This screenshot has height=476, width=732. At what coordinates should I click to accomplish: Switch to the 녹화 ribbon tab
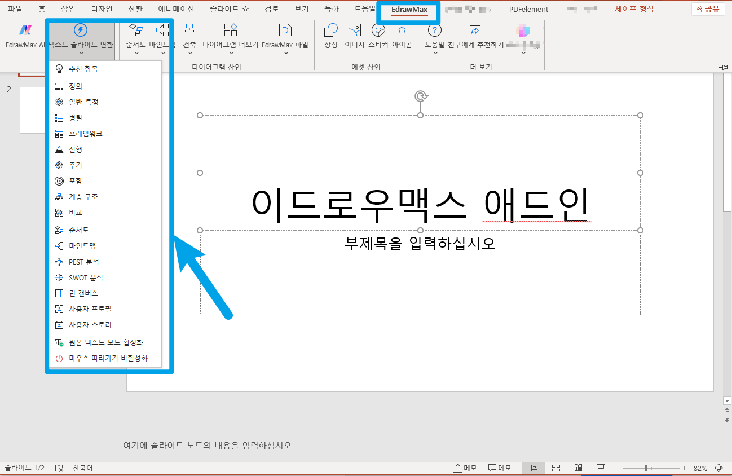tap(332, 9)
